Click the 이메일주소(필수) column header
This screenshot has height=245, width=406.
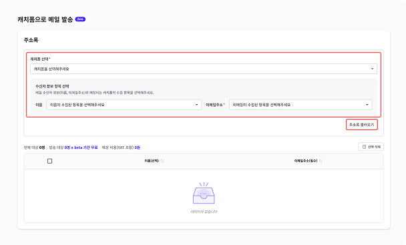pos(306,161)
